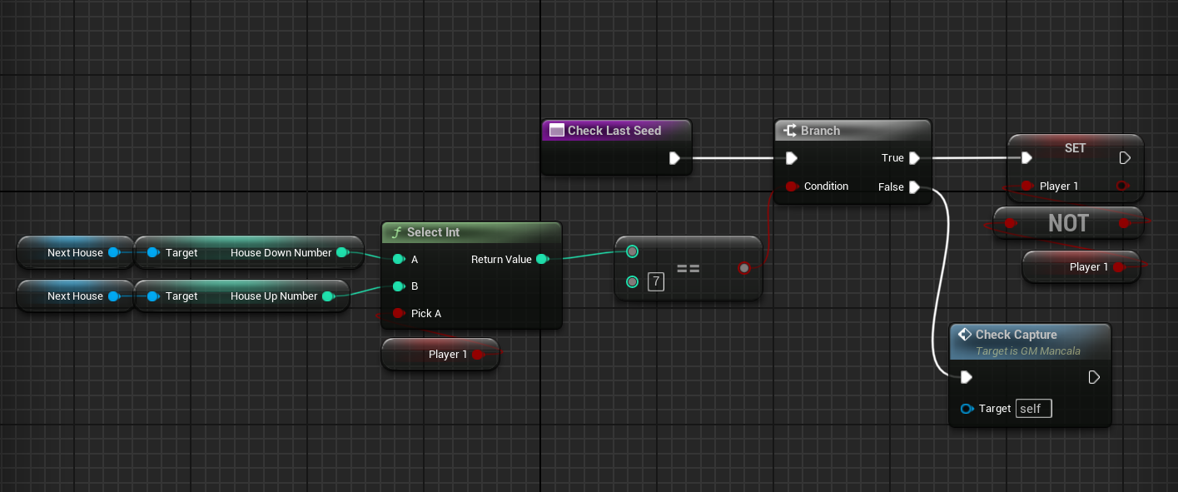Click the House Up Number output pin
The height and width of the screenshot is (492, 1178).
327,296
